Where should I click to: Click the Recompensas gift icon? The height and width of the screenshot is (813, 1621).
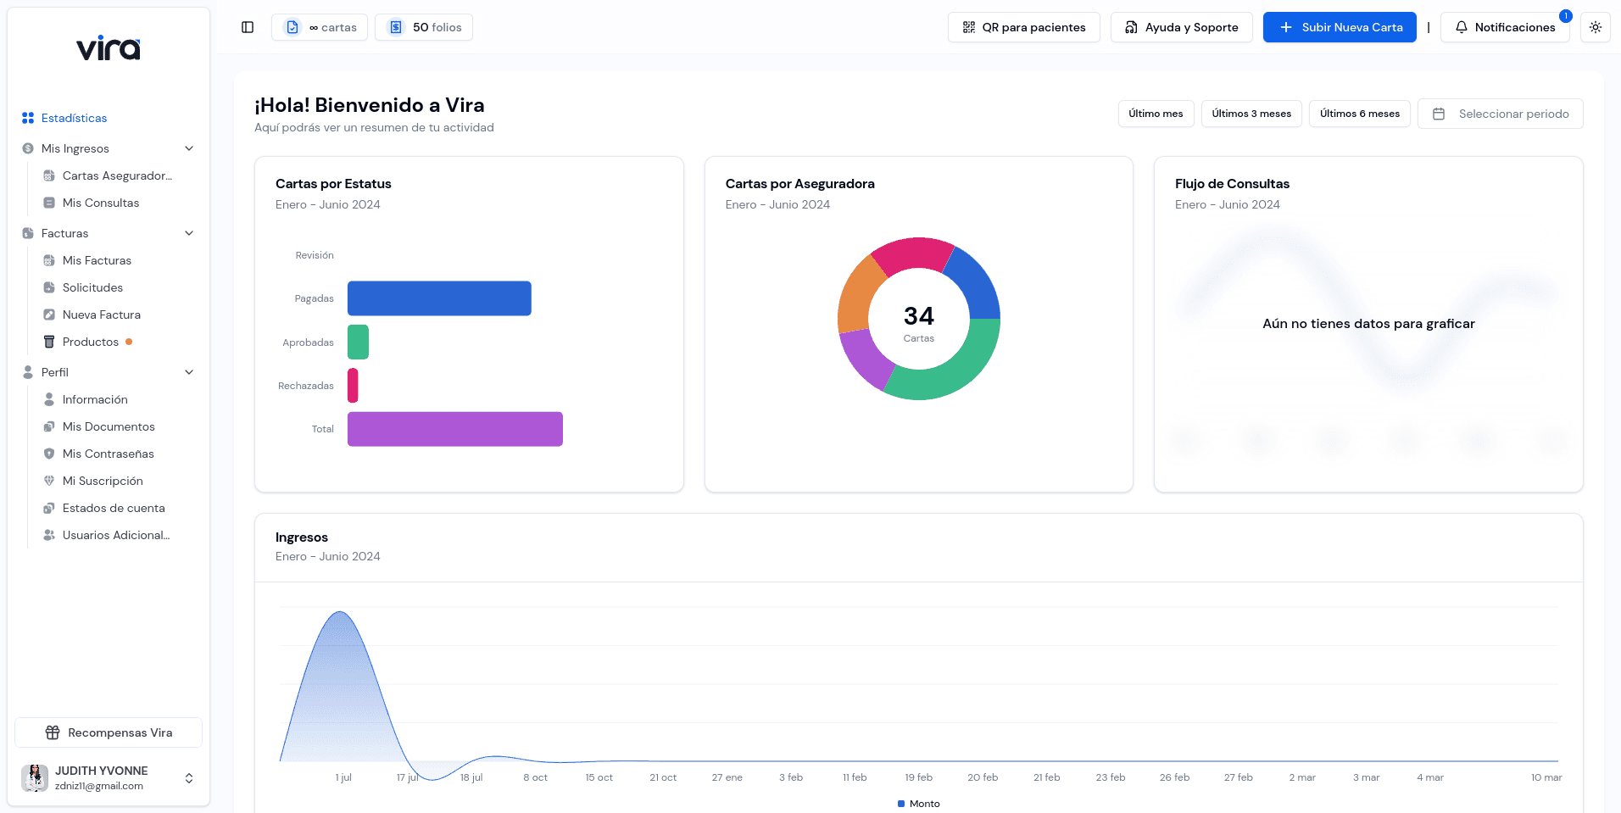coord(53,732)
